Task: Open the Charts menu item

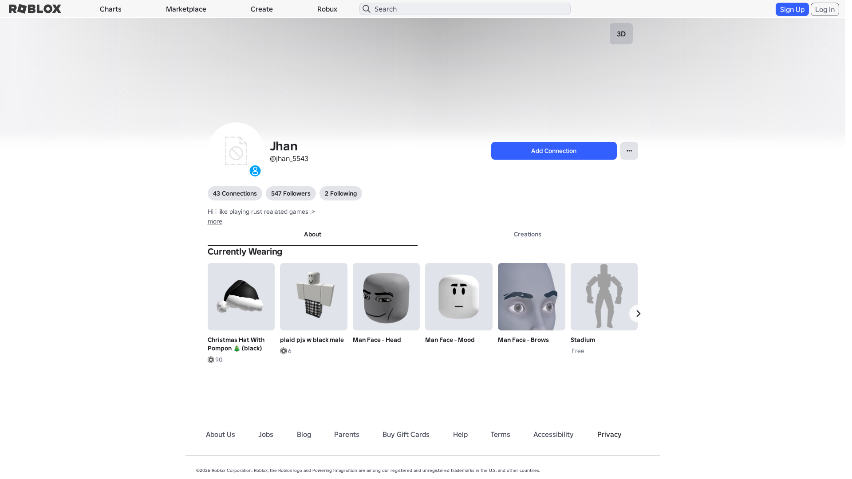Action: click(110, 9)
